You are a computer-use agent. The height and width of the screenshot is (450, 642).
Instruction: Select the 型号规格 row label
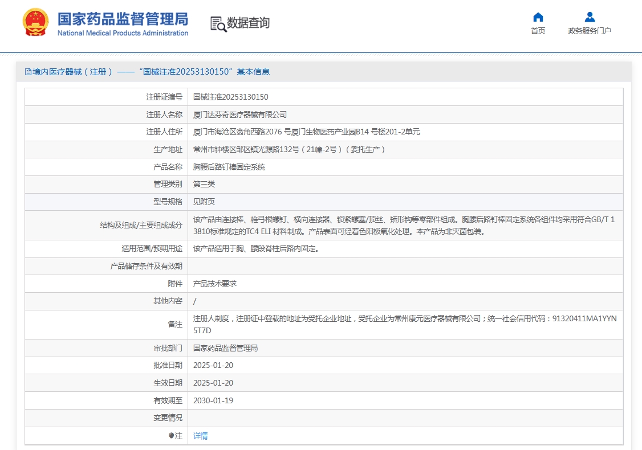(x=168, y=202)
